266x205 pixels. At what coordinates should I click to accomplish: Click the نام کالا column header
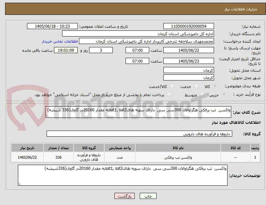[x=178, y=148]
